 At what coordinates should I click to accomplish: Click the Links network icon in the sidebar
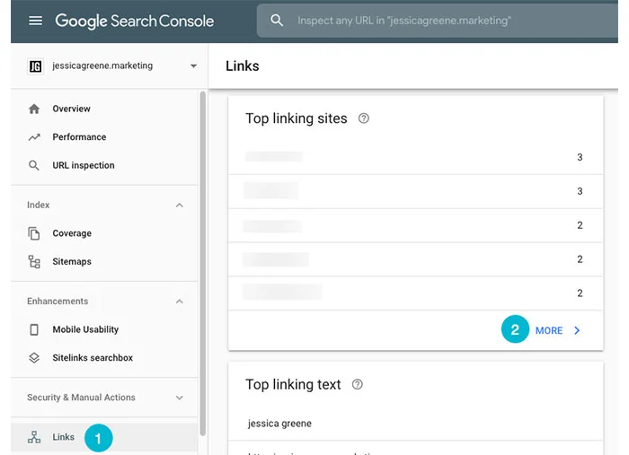pyautogui.click(x=34, y=437)
